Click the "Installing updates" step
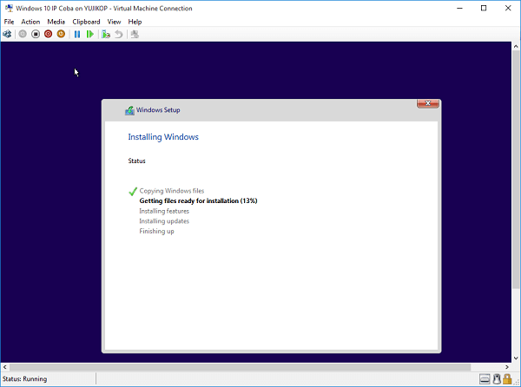The image size is (521, 387). click(x=164, y=221)
